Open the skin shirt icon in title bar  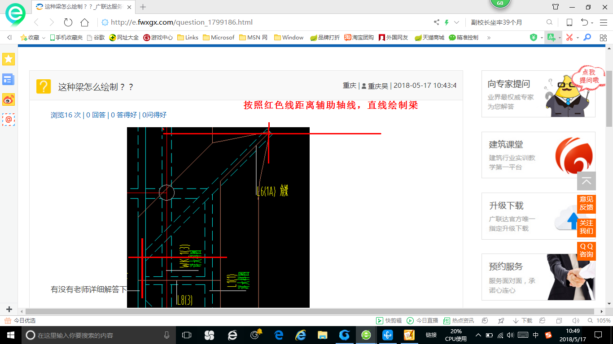point(556,7)
